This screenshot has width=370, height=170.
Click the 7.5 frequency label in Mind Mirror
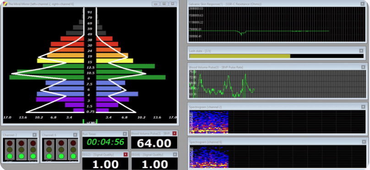pyautogui.click(x=90, y=84)
